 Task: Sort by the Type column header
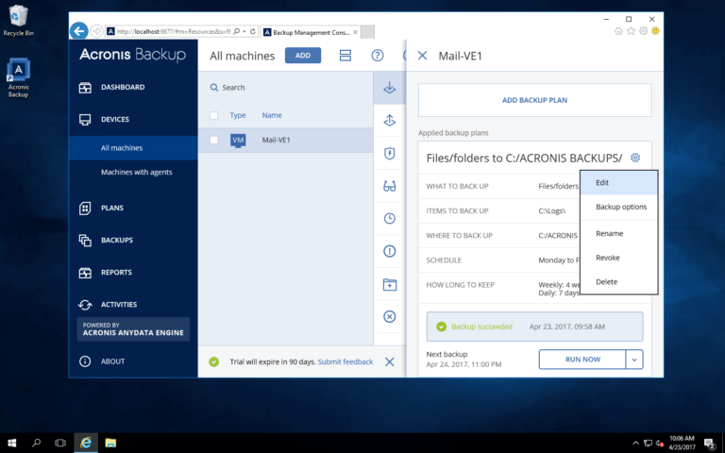238,115
